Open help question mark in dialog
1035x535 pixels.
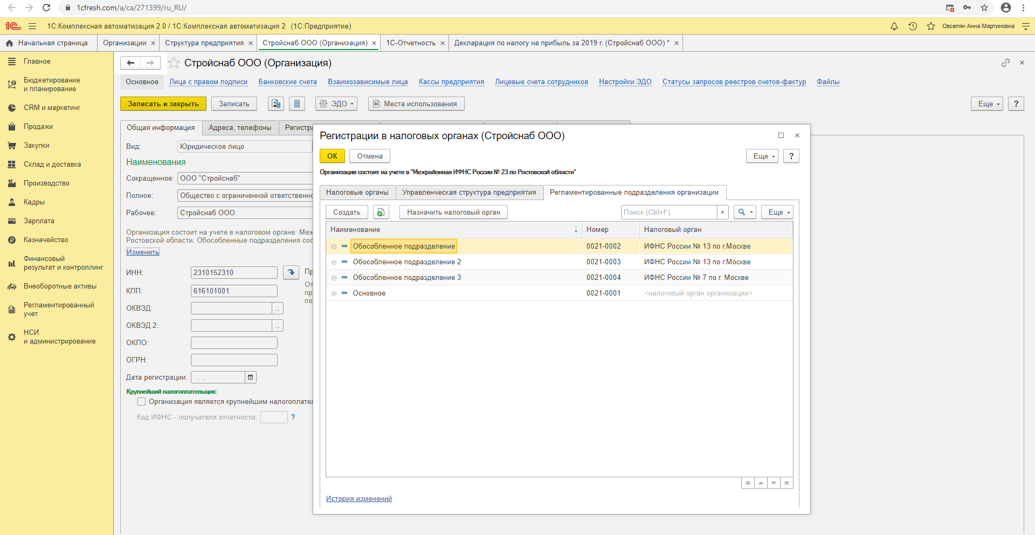tap(791, 156)
